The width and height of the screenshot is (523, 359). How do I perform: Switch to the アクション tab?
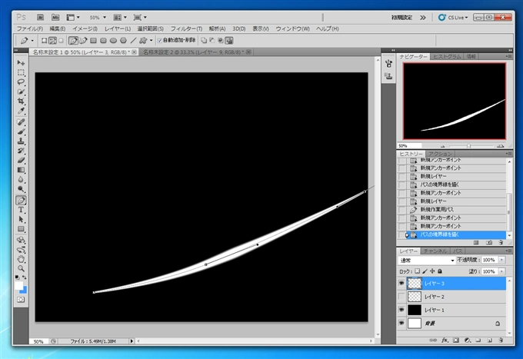pos(440,154)
